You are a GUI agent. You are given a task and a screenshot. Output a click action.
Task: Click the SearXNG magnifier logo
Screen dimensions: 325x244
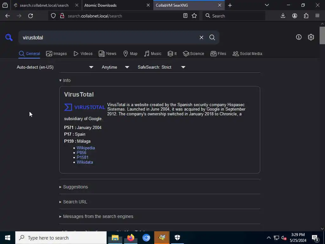[x=9, y=37]
